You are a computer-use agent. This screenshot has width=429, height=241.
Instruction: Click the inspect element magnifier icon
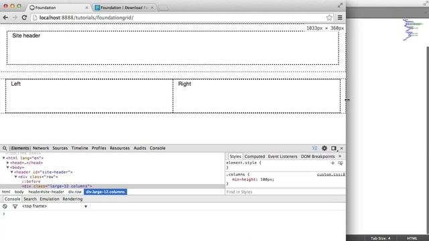[x=5, y=148]
